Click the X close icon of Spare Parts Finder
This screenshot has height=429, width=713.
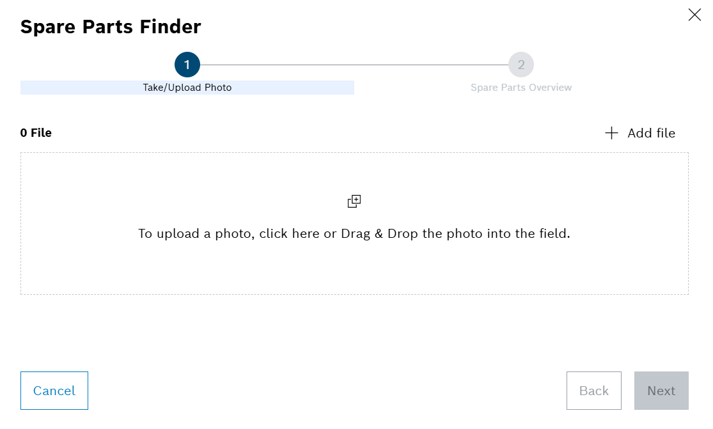694,14
